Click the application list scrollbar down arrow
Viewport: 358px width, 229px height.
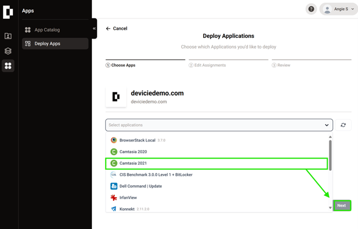[x=330, y=208]
